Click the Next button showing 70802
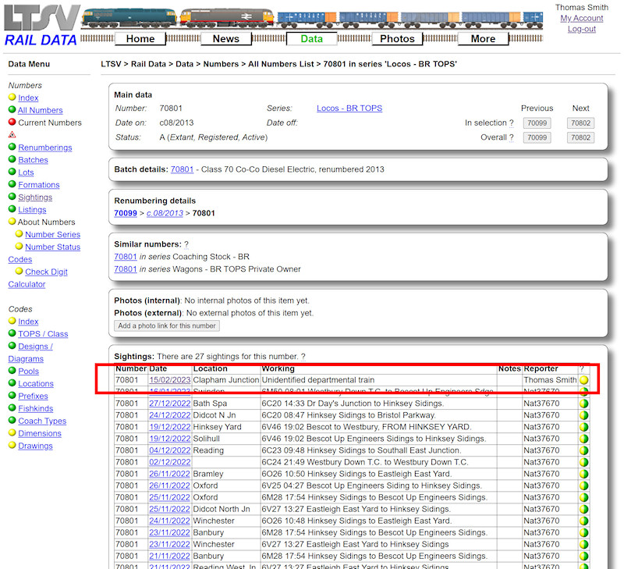 pyautogui.click(x=582, y=123)
